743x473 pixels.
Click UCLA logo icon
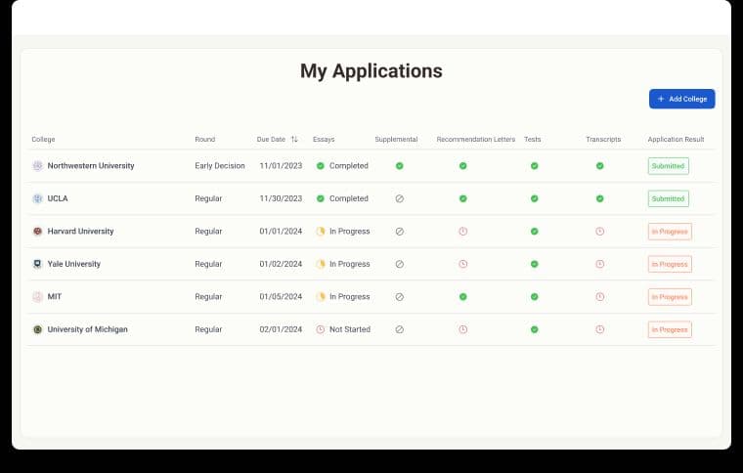[37, 198]
